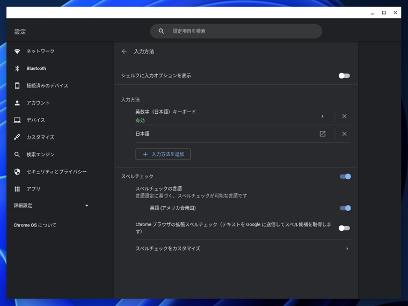Screen dimensions: 408x306
Task: Click the 設定 title at top left
Action: [20, 32]
